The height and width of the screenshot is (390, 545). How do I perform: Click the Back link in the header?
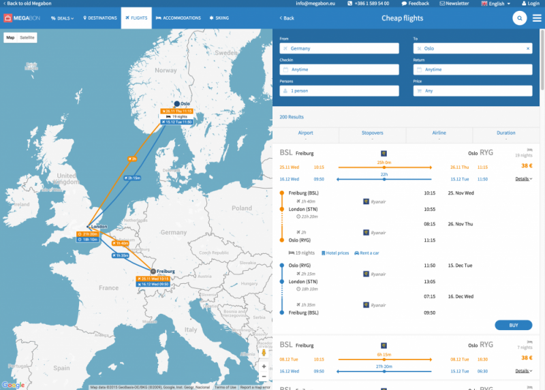pos(287,18)
